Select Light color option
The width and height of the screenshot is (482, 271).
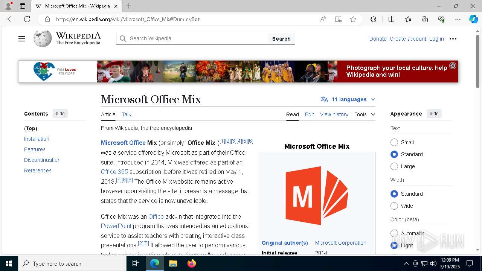coord(394,245)
